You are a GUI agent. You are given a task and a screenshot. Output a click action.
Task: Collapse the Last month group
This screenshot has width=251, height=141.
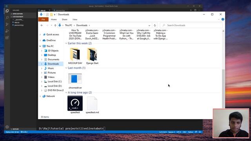click(x=66, y=68)
